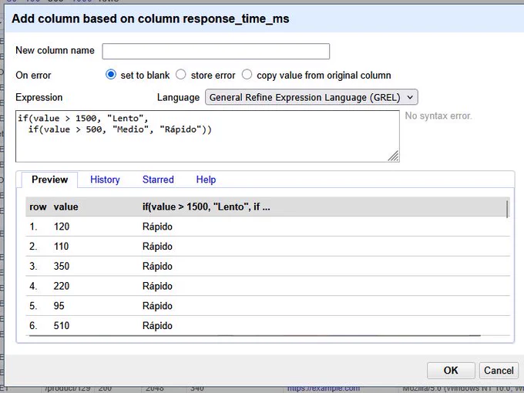Click the New column name input field
This screenshot has height=393, width=524.
coord(216,51)
